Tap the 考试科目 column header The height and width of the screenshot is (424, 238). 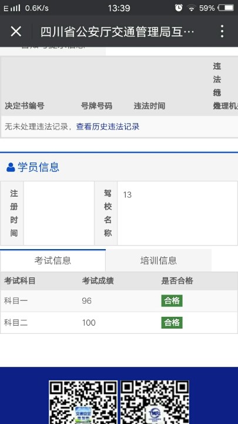pos(20,281)
